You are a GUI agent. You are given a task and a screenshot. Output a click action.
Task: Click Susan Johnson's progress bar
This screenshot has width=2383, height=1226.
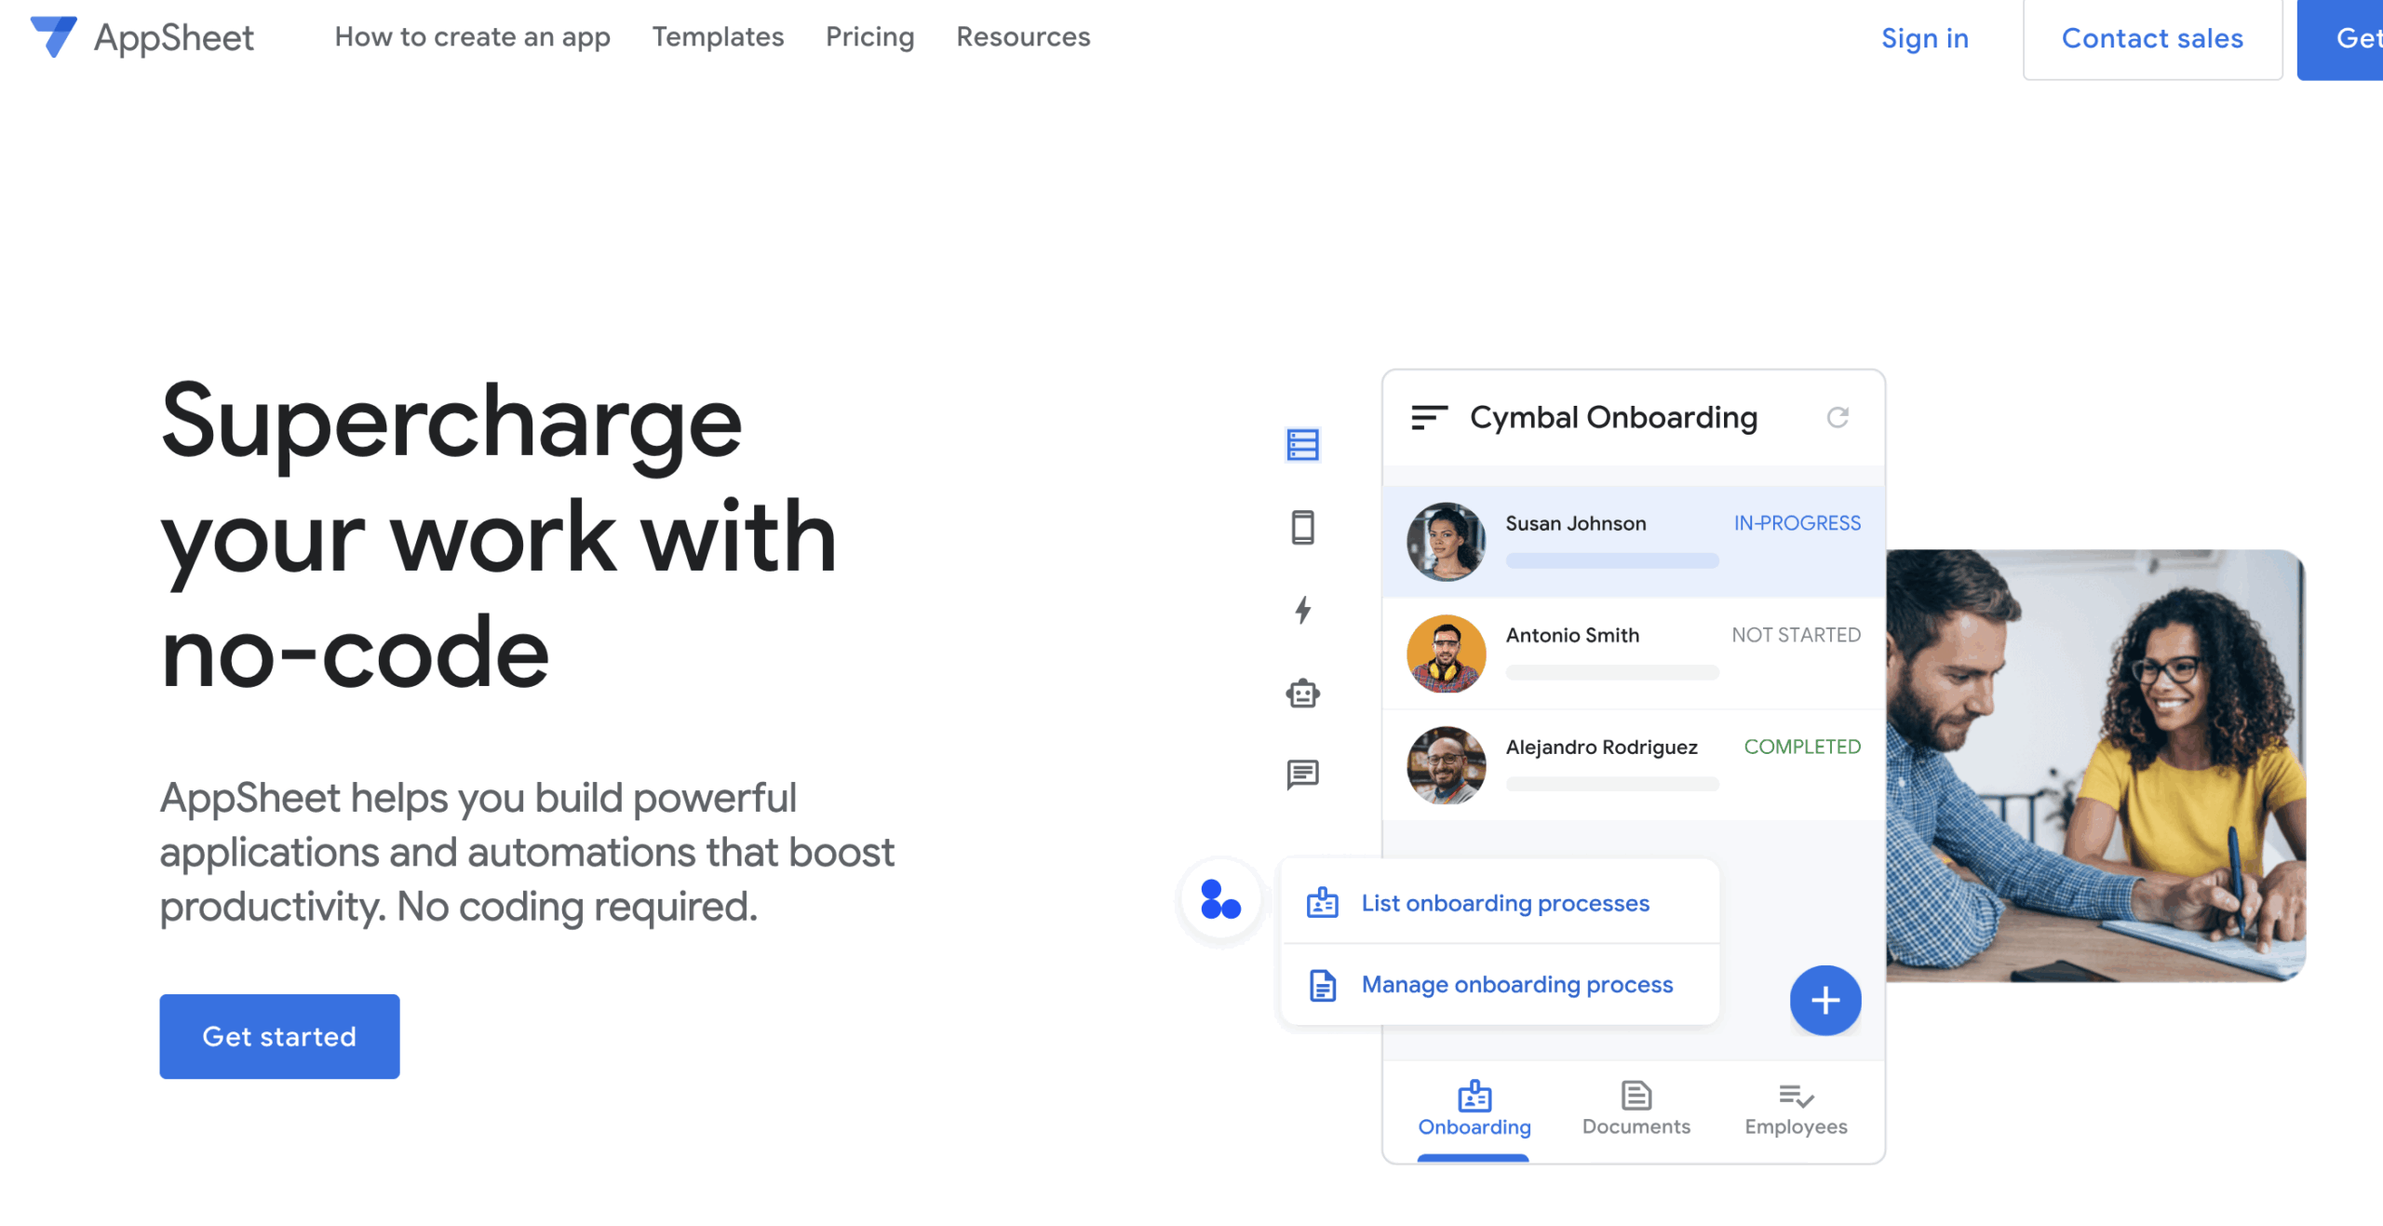[1611, 560]
